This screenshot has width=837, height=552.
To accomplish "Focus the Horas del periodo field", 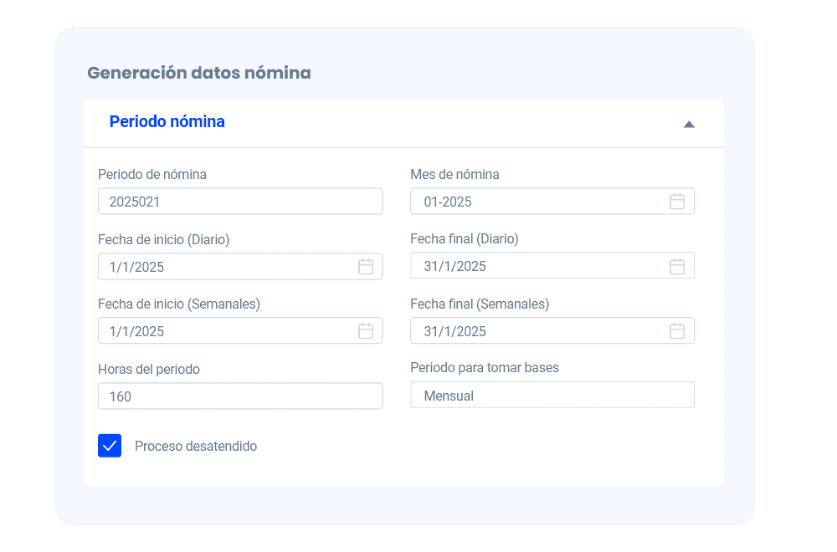I will [x=240, y=396].
